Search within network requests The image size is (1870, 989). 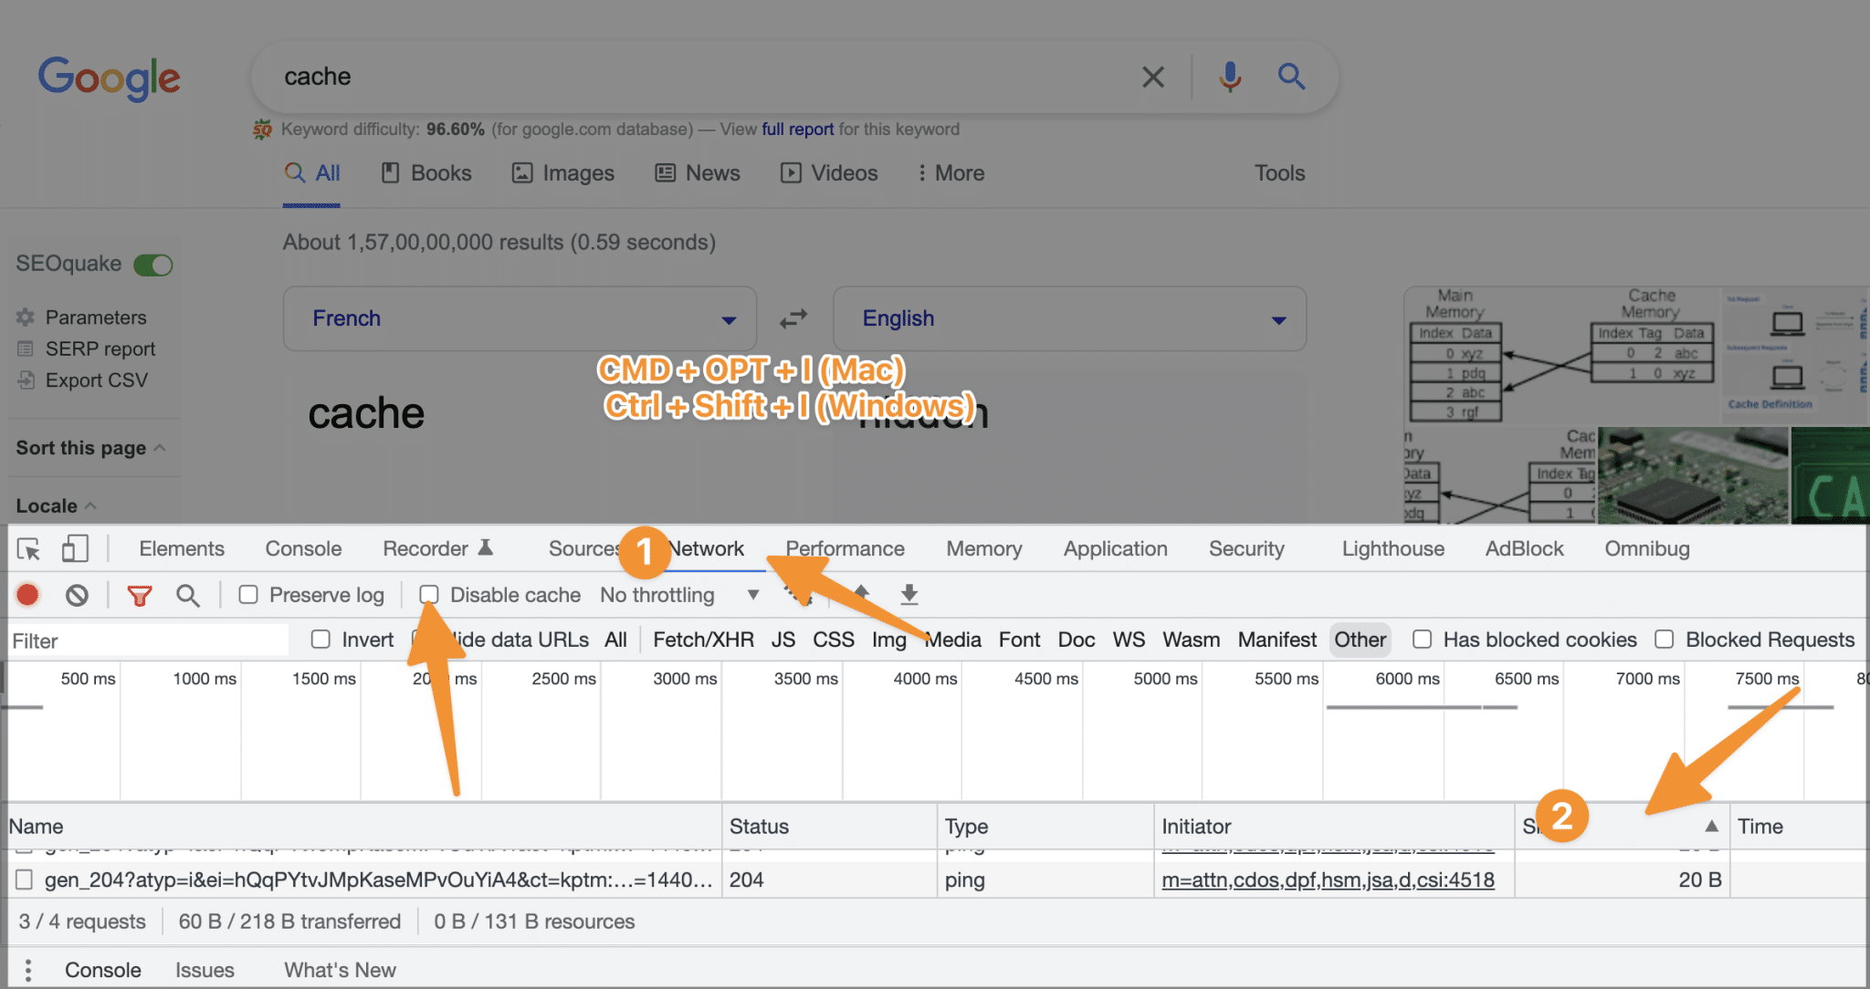tap(188, 594)
